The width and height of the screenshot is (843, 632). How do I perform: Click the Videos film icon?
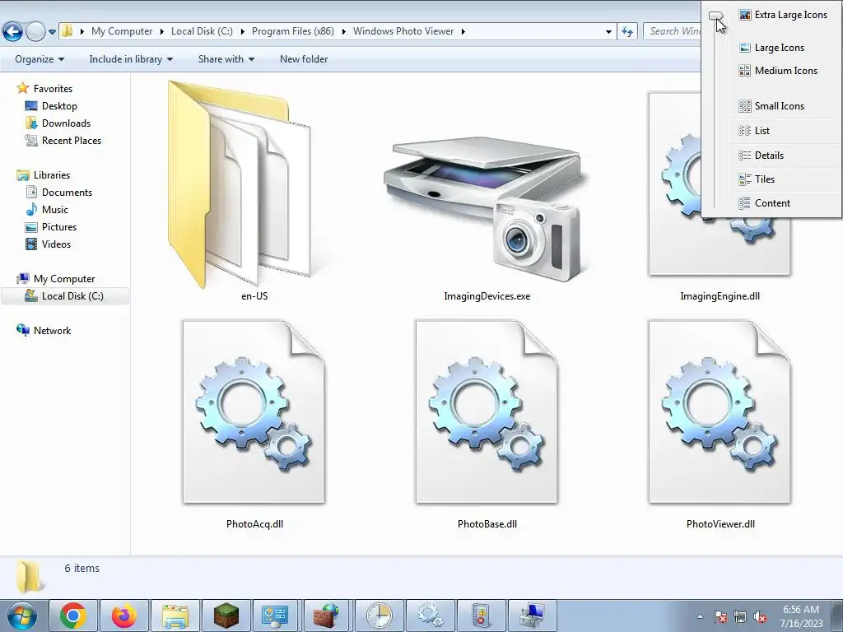[31, 244]
